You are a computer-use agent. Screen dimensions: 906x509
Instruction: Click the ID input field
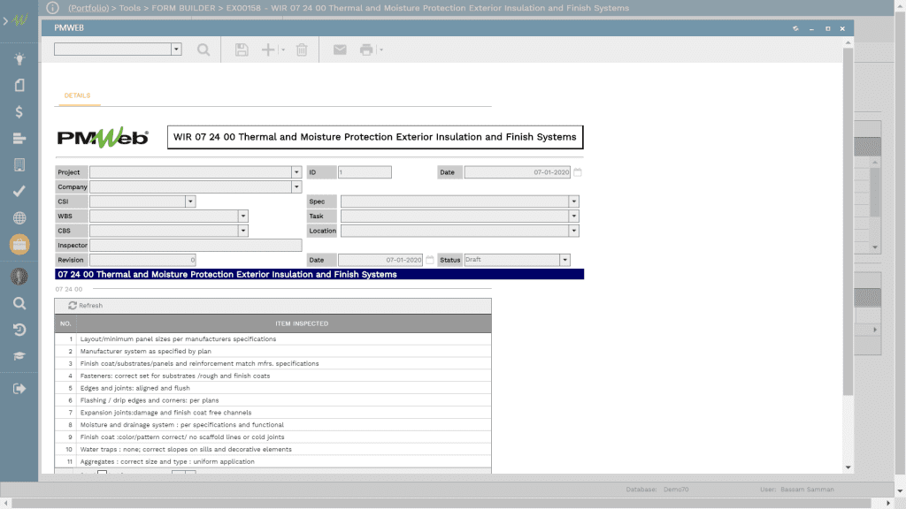(365, 172)
